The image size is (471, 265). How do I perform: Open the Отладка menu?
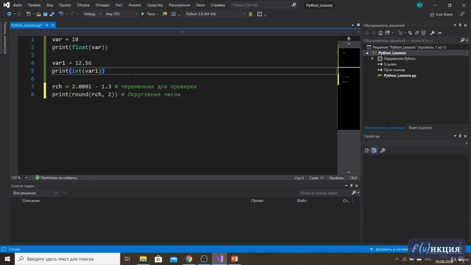(102, 5)
